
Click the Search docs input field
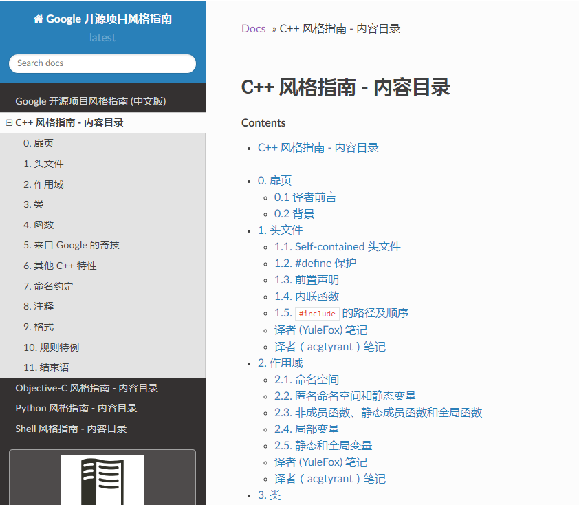[x=102, y=63]
